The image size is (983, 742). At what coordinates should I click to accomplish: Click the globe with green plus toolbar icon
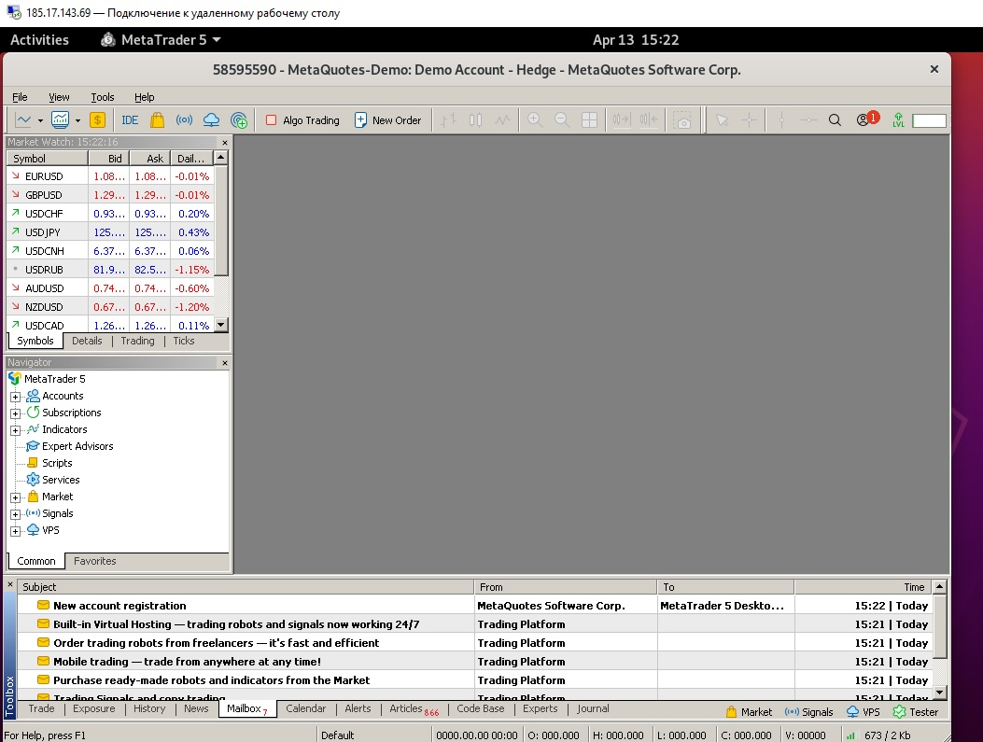point(239,119)
